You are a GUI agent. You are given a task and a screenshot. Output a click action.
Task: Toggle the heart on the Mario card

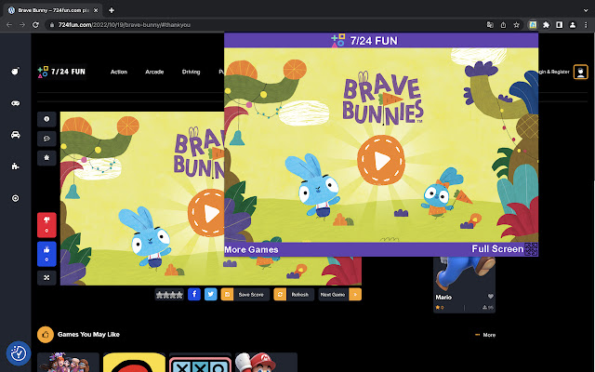pos(489,297)
